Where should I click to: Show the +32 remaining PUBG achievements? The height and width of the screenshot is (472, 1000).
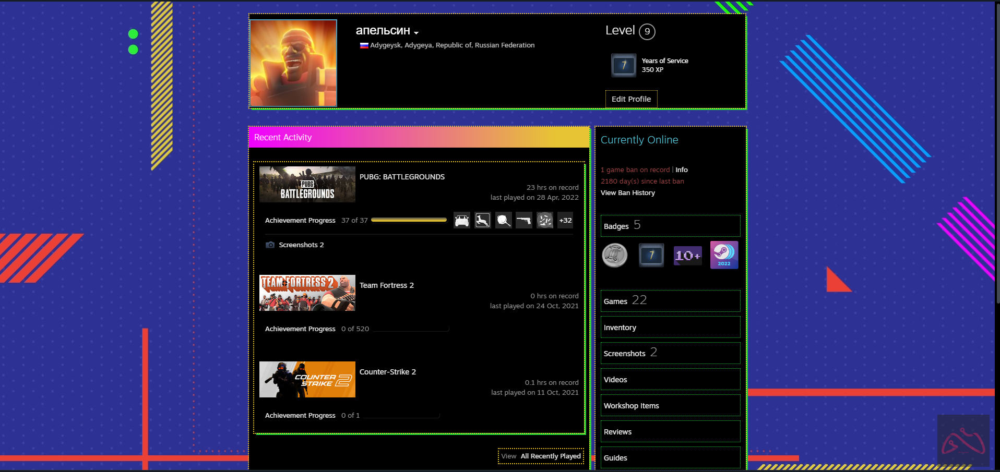coord(565,221)
